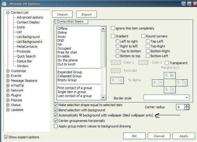Select Offline in the items list
Screen dimensions: 197x142
coord(62,29)
